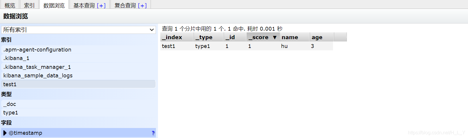Screen dimensions: 468x138
Task: Open the 所有索引 dropdown
Action: 78,30
